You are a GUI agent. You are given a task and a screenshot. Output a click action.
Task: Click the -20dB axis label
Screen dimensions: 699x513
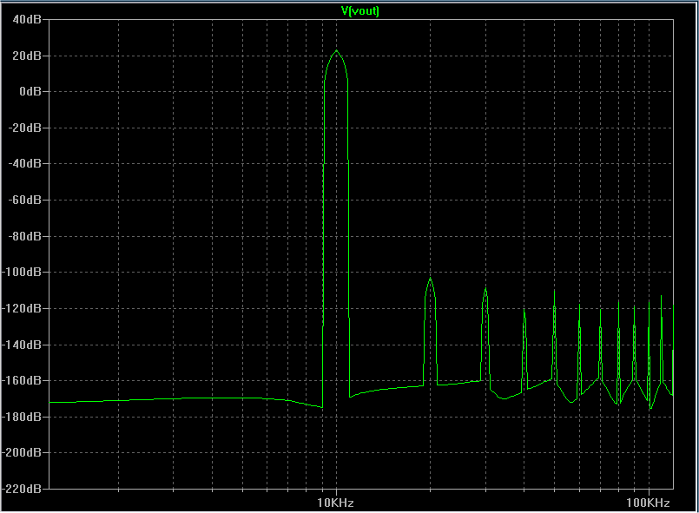point(25,128)
